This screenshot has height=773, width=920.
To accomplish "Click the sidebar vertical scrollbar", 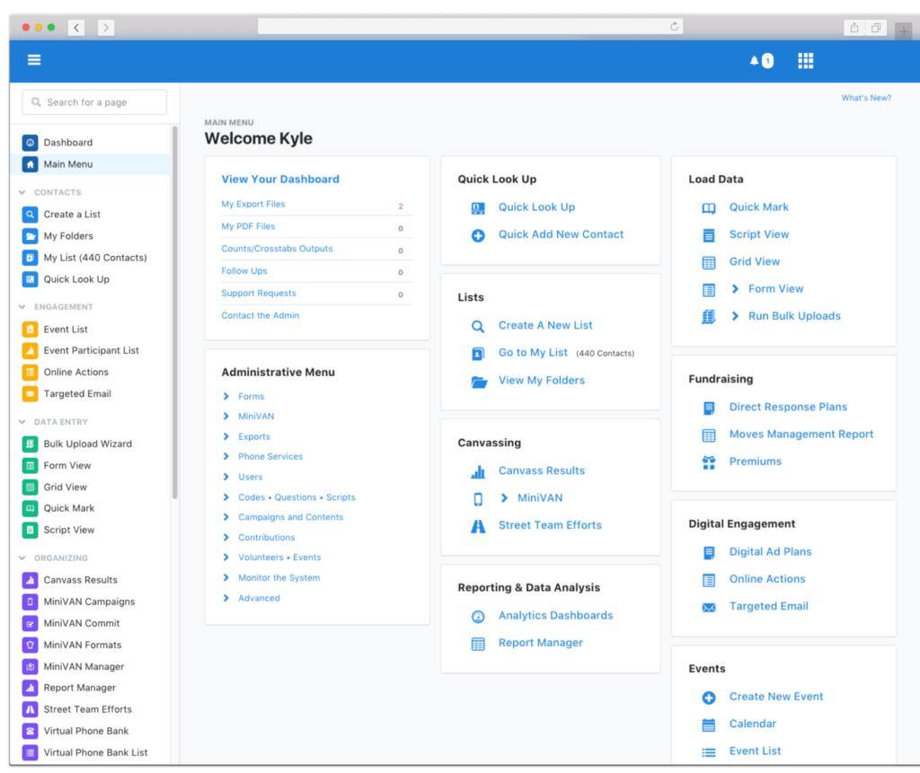I will point(174,314).
